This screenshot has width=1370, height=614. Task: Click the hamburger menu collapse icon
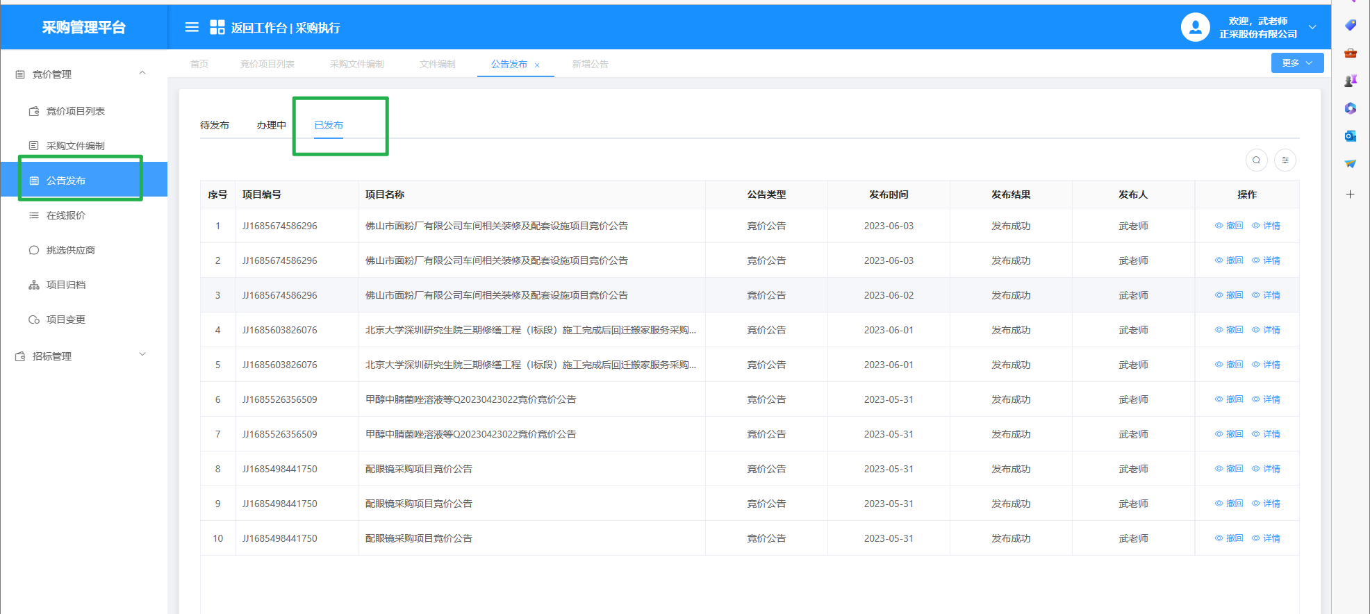(192, 27)
